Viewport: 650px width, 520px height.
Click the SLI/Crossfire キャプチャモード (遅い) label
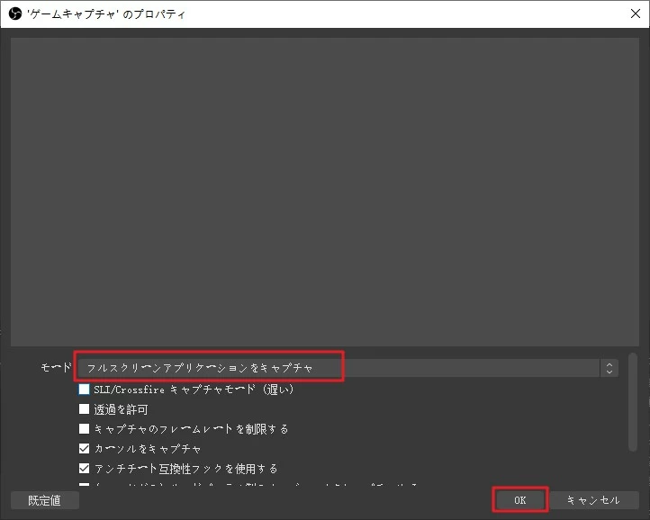[x=194, y=390]
